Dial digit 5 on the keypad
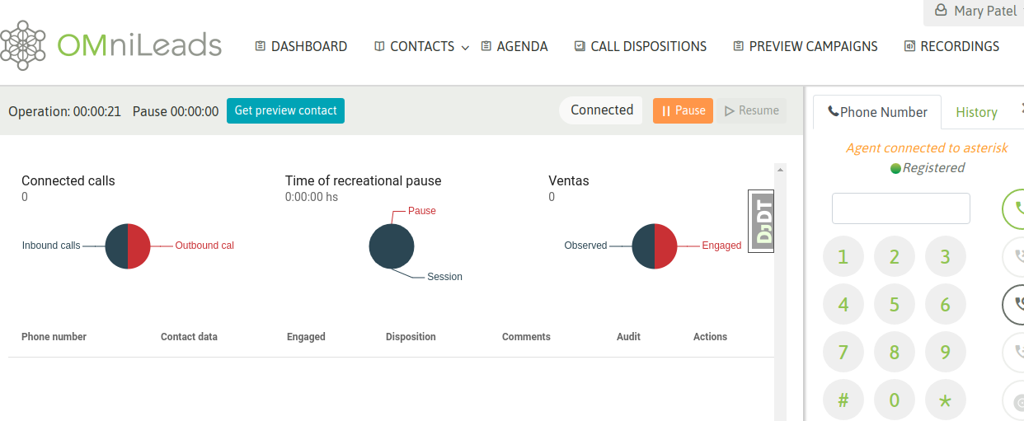The image size is (1024, 421). pyautogui.click(x=895, y=306)
